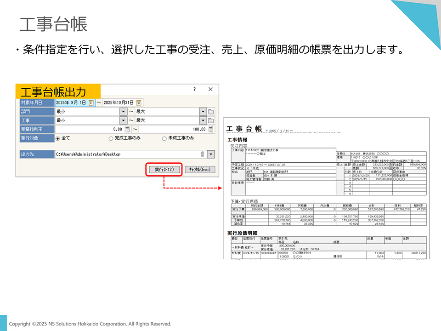Open calendar picker for end date 2025年10月31日
The height and width of the screenshot is (331, 441).
tap(139, 103)
